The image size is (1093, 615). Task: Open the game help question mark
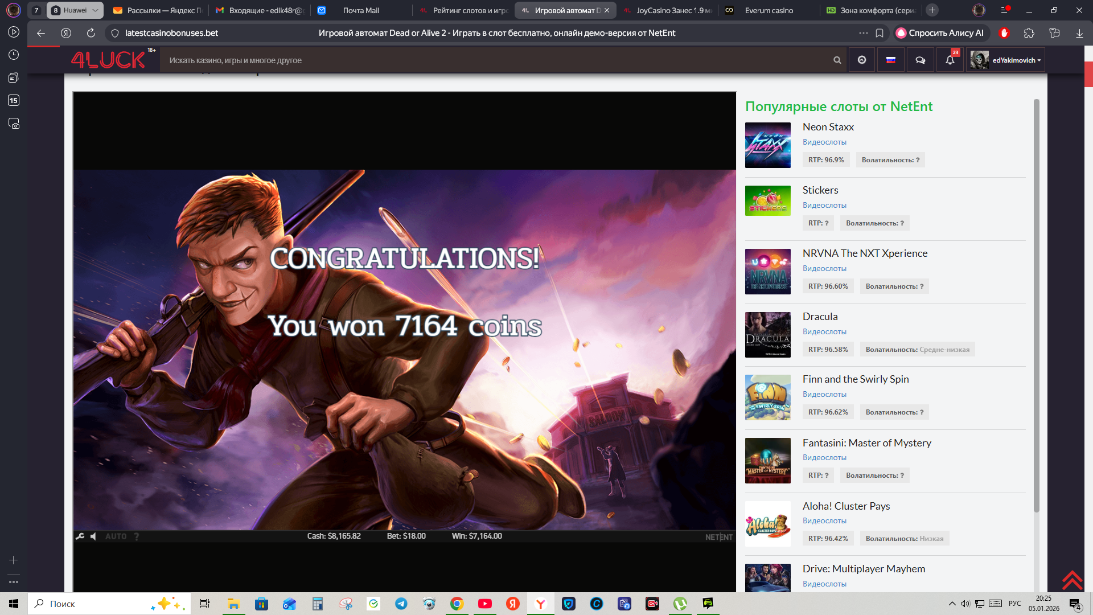[x=137, y=536]
